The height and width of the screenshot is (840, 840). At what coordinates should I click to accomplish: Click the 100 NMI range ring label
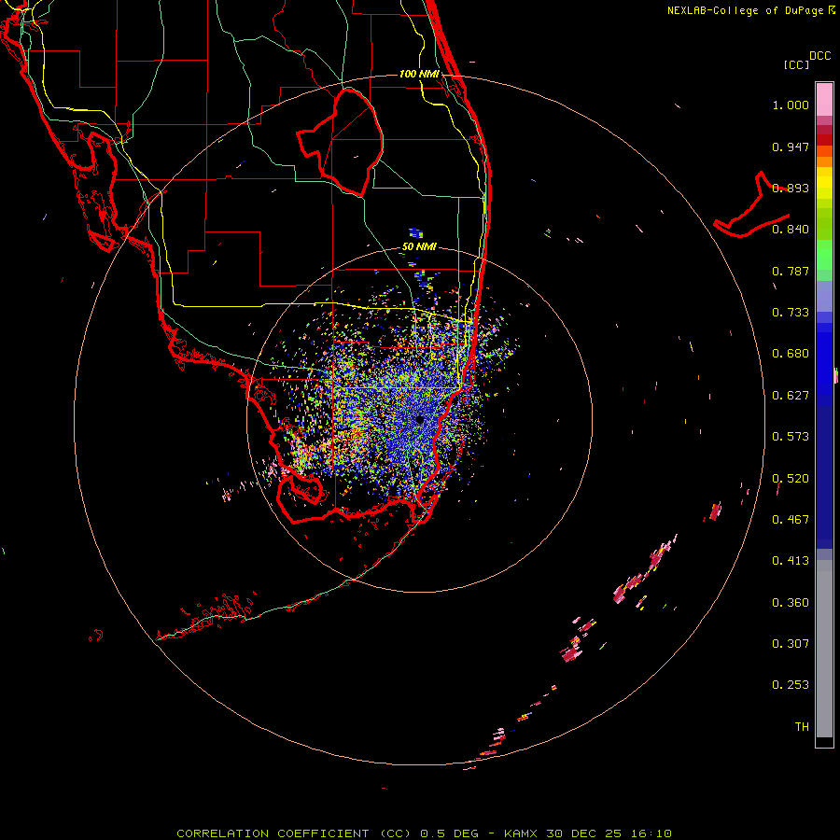coord(419,74)
